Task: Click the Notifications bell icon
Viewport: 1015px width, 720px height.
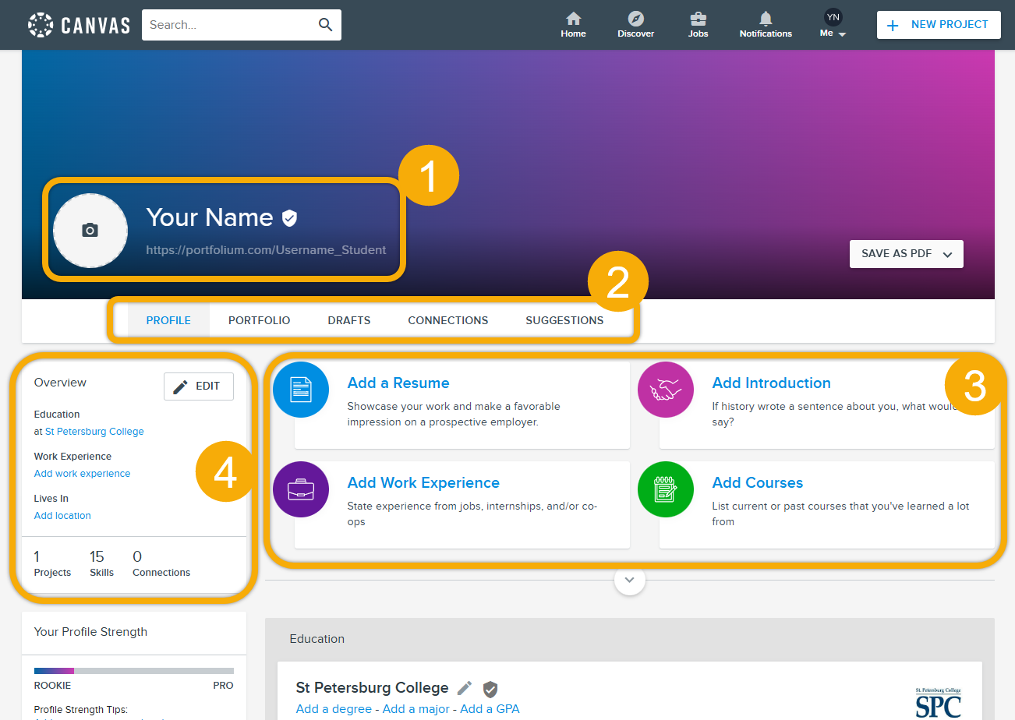Action: [x=766, y=19]
